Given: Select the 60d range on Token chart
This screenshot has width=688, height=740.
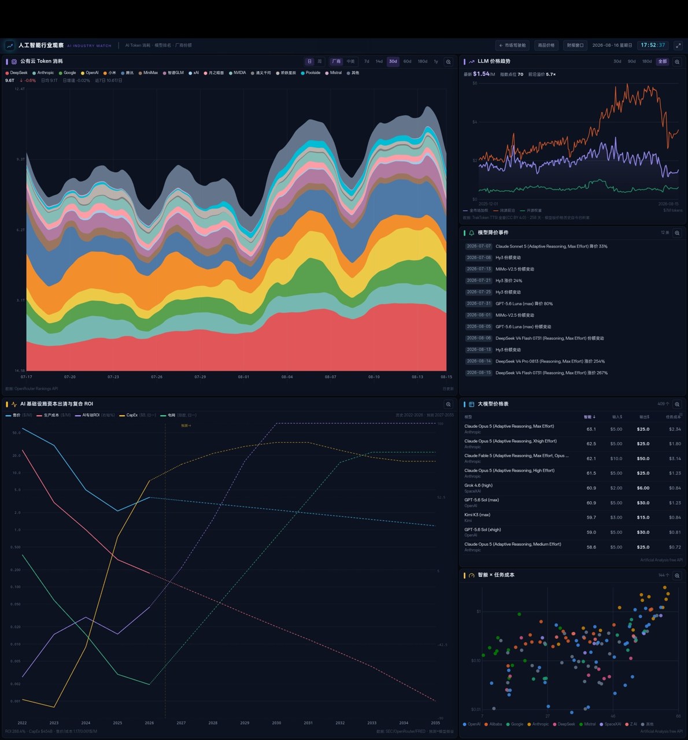Looking at the screenshot, I should pyautogui.click(x=408, y=61).
